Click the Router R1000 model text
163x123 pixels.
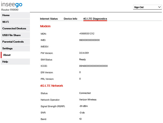pyautogui.click(x=10, y=10)
